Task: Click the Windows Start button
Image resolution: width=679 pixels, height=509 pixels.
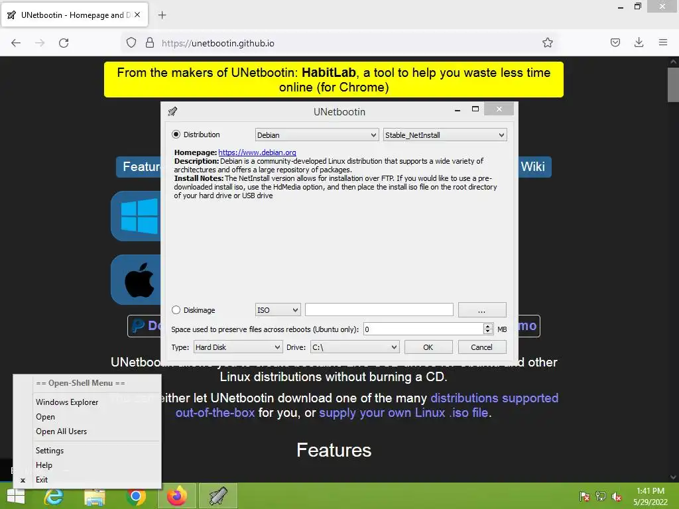Action: tap(16, 496)
